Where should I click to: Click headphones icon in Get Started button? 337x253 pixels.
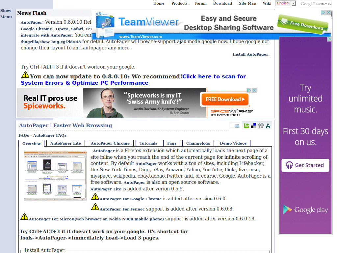289,165
